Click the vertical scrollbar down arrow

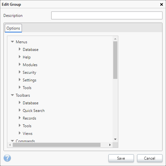pyautogui.click(x=115, y=139)
